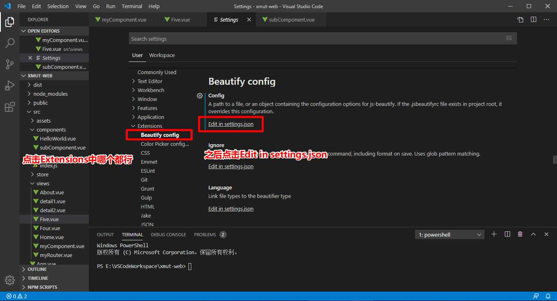This screenshot has height=301, width=557.
Task: Expand the TIMELINE section
Action: click(x=54, y=278)
